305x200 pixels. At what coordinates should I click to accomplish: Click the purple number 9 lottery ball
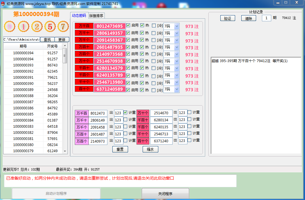pyautogui.click(x=10, y=27)
